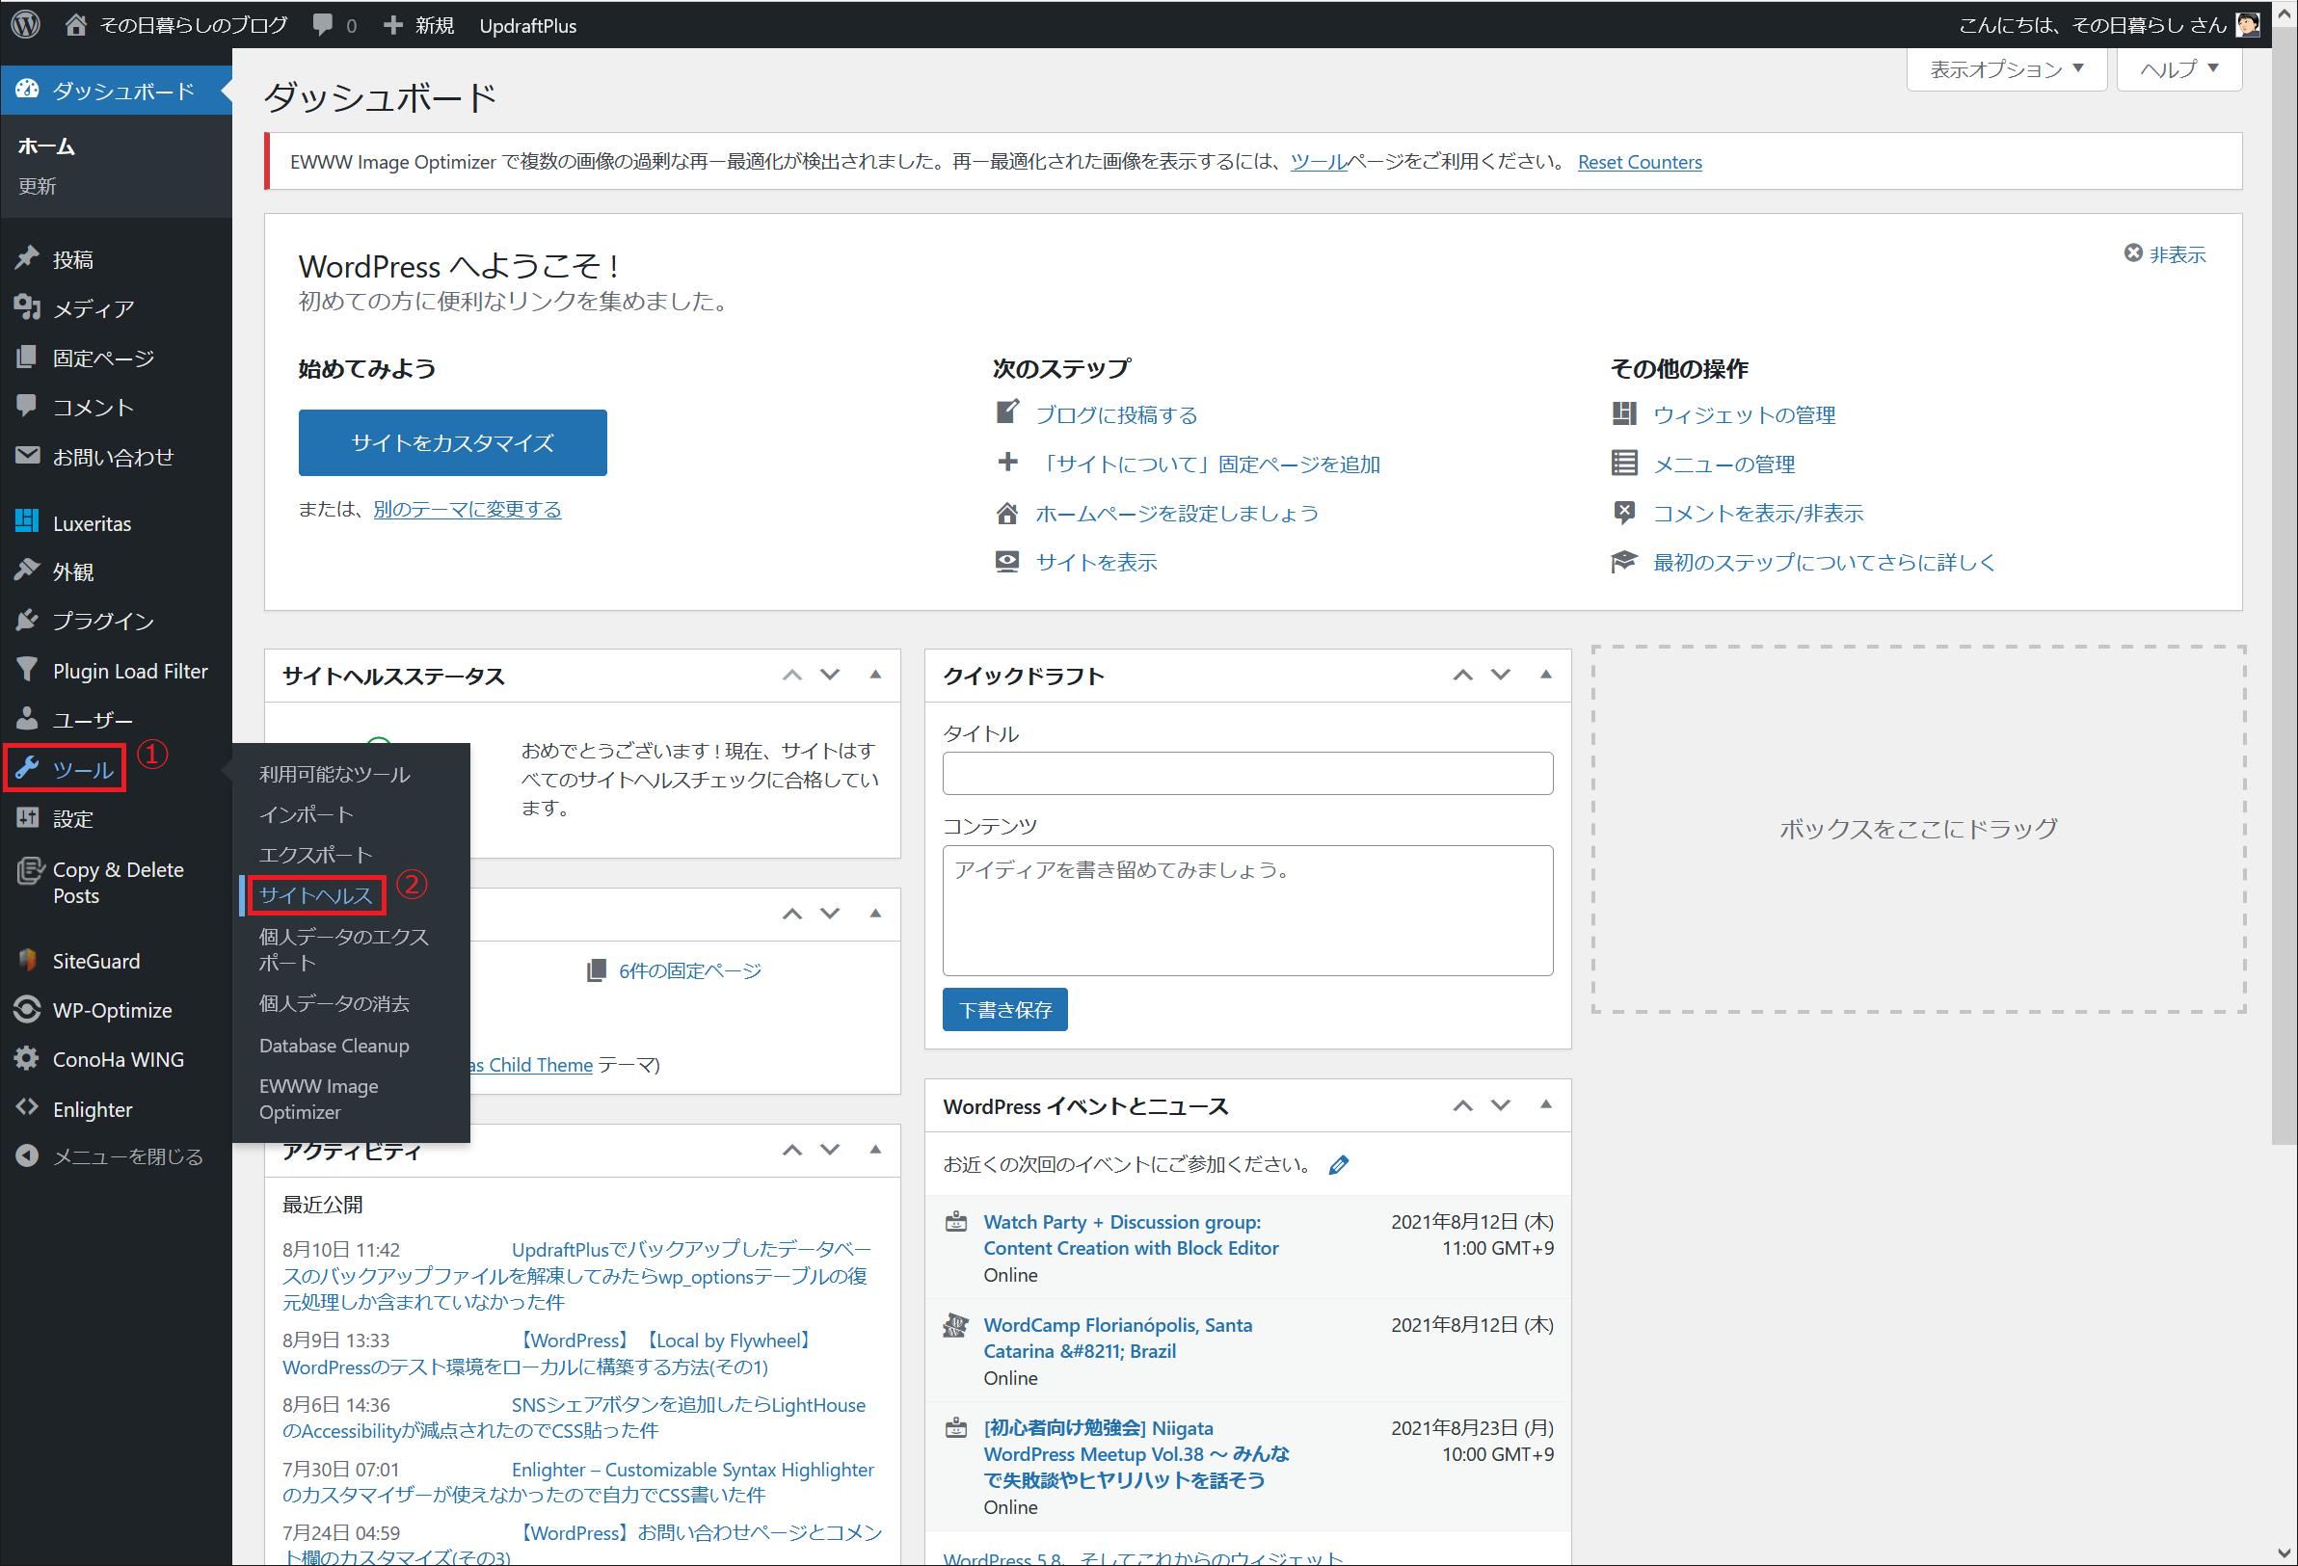The height and width of the screenshot is (1566, 2298).
Task: Click the メニューを閉じる collapse arrow icon
Action: [27, 1155]
